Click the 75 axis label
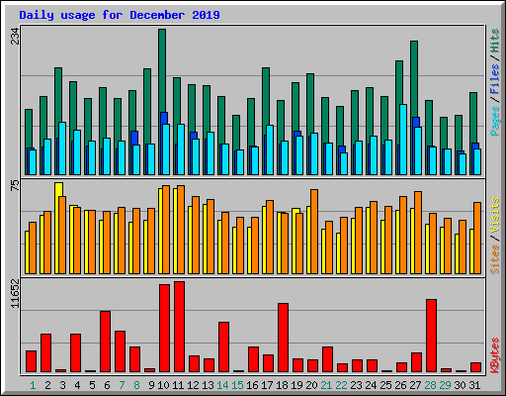Viewport: 506px width, 396px height. [x=15, y=185]
